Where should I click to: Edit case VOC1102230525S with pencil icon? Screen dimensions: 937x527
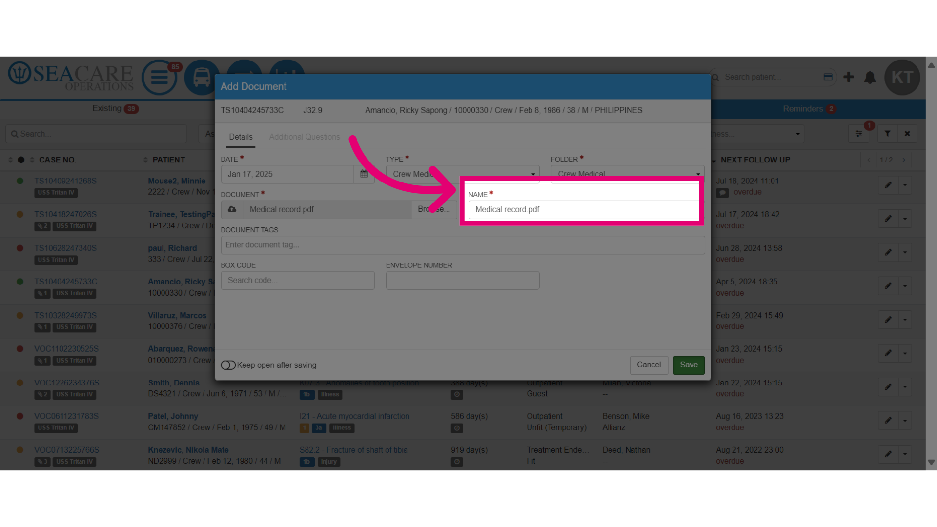pos(888,353)
